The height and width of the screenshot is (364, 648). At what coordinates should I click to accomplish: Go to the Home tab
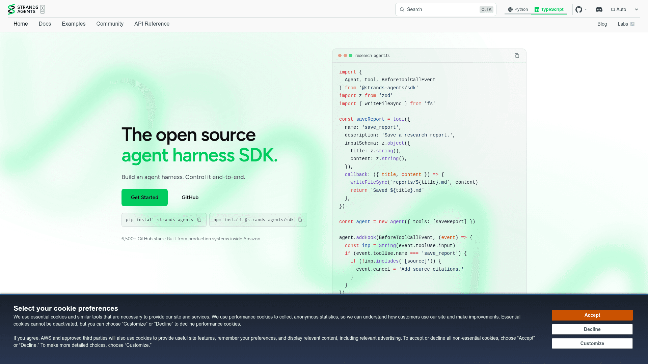click(x=21, y=24)
